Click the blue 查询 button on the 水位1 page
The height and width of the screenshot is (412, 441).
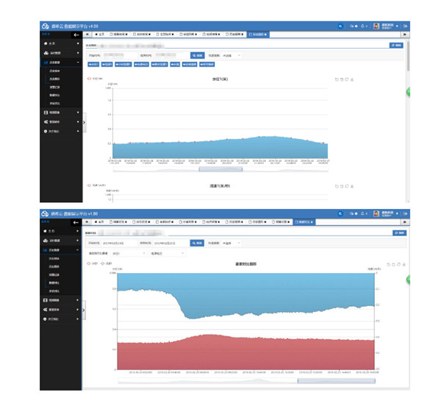(197, 55)
